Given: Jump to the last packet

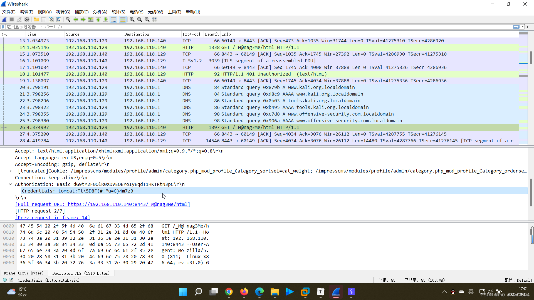Looking at the screenshot, I should [106, 19].
